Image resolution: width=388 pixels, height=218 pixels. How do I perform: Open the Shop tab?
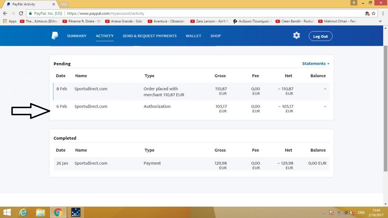coord(216,36)
